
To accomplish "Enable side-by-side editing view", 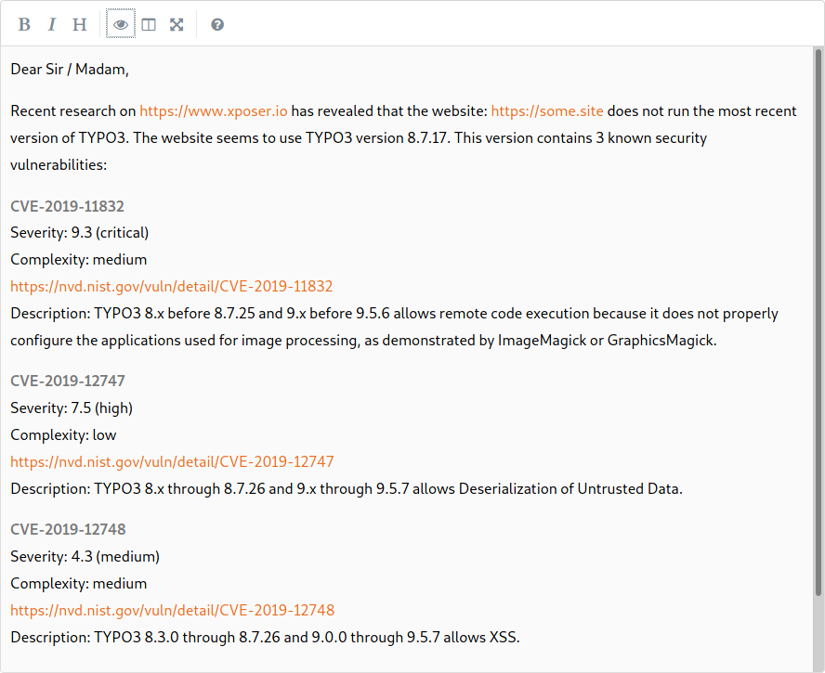I will tap(149, 24).
